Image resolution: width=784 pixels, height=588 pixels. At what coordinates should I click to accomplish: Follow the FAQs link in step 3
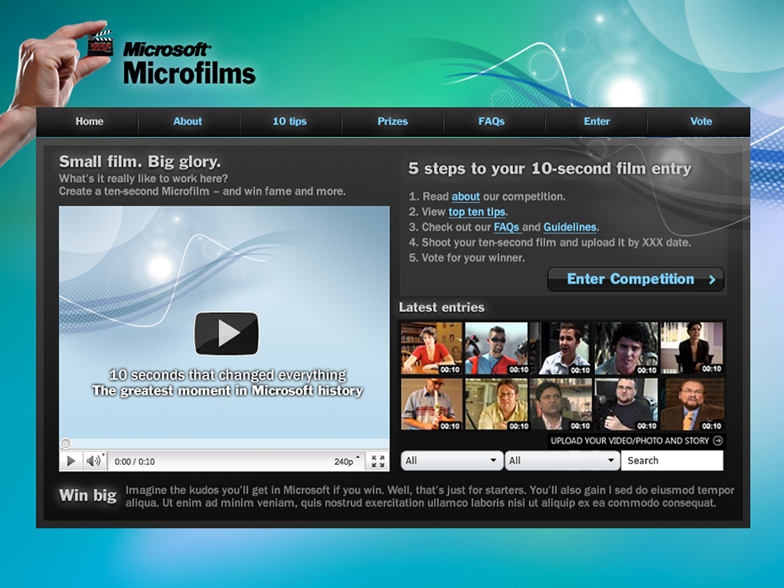507,227
